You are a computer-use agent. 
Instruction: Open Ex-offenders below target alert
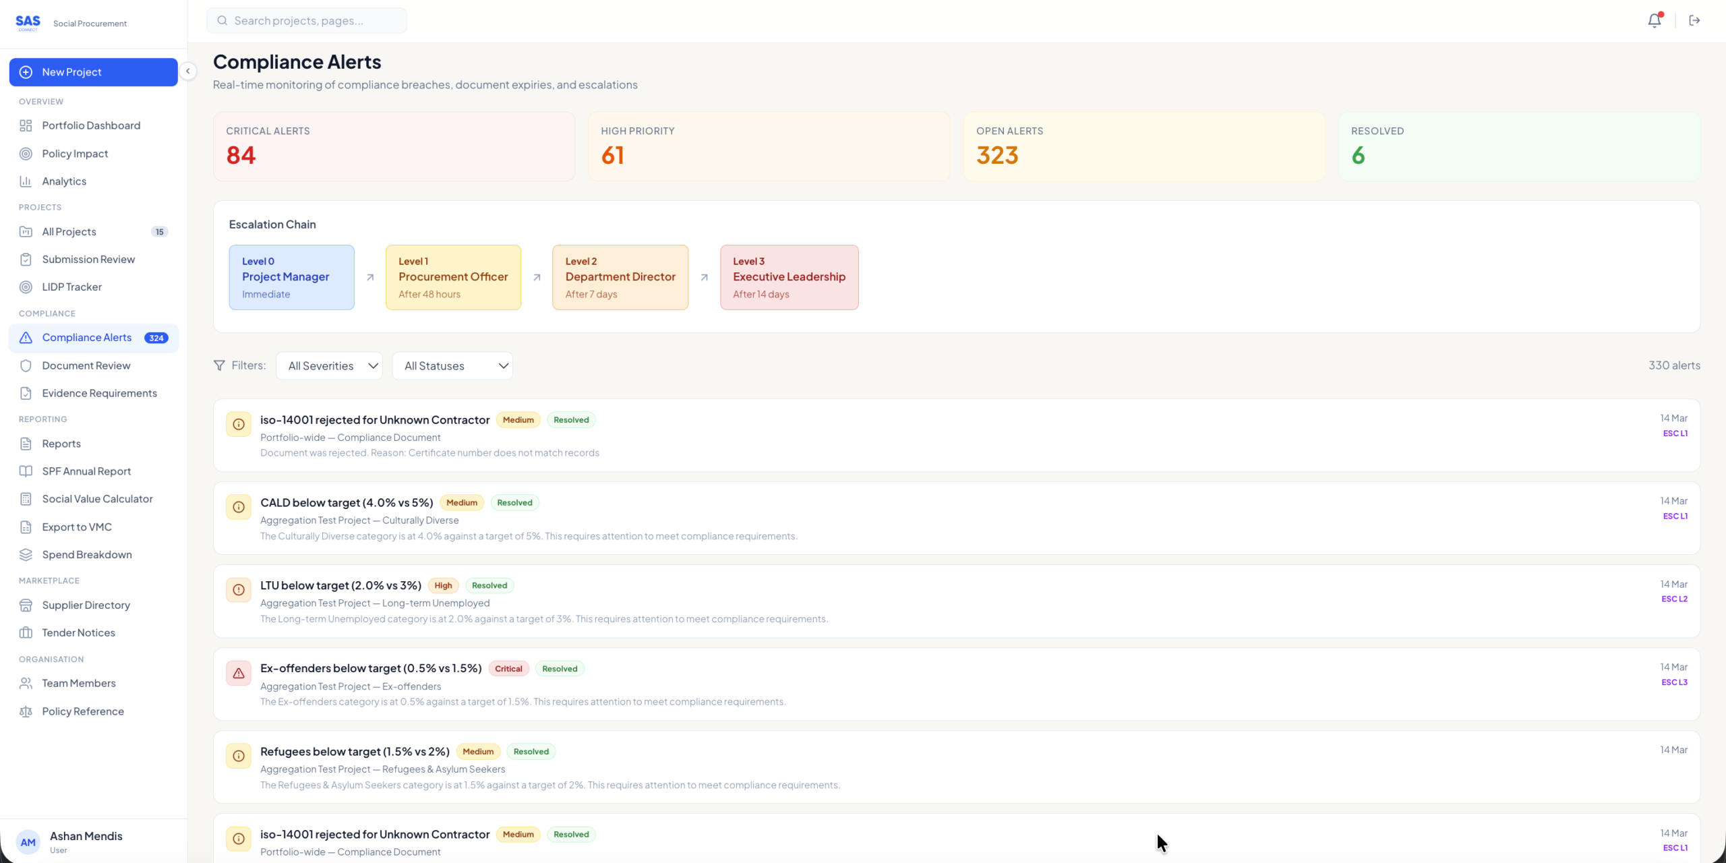(957, 684)
